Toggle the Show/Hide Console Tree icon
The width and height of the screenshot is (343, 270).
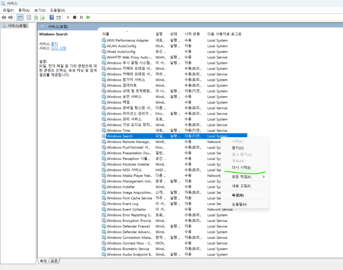click(x=20, y=17)
